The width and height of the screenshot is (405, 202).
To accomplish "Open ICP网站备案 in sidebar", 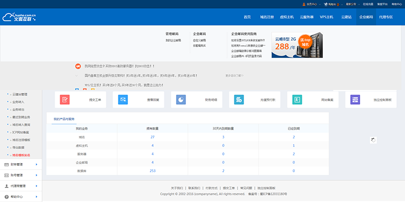I will pyautogui.click(x=21, y=132).
